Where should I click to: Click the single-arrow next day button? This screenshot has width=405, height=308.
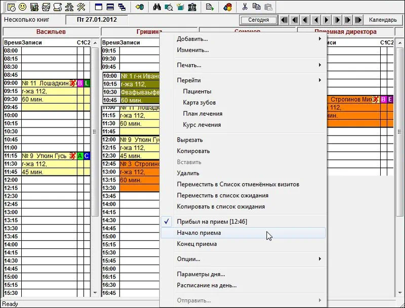click(327, 20)
